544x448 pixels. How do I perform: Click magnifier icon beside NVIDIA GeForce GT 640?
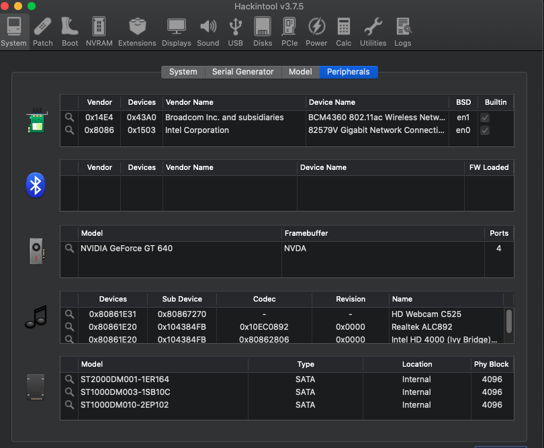69,248
